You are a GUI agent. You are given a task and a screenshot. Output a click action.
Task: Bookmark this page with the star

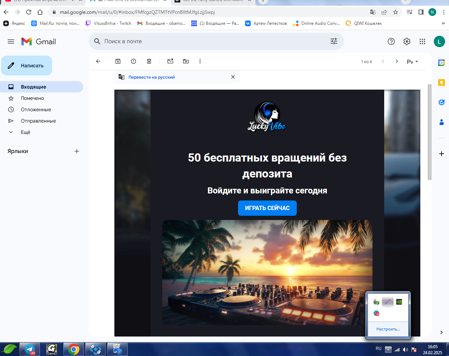pyautogui.click(x=396, y=12)
